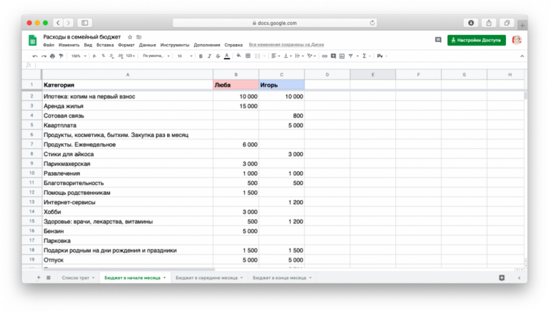Click the Explore icon at bottom right
This screenshot has width=550, height=313.
tap(502, 277)
